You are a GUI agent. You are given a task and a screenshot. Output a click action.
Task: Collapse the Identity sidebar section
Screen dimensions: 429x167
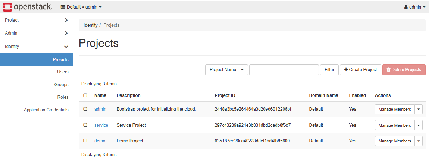click(37, 47)
